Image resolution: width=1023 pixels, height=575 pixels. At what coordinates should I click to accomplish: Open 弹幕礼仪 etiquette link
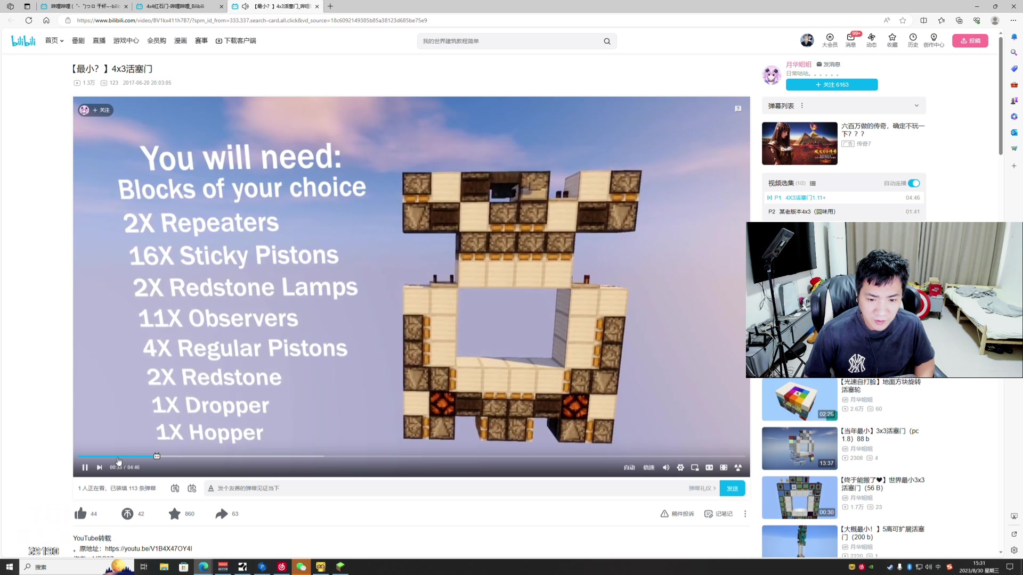pos(702,488)
